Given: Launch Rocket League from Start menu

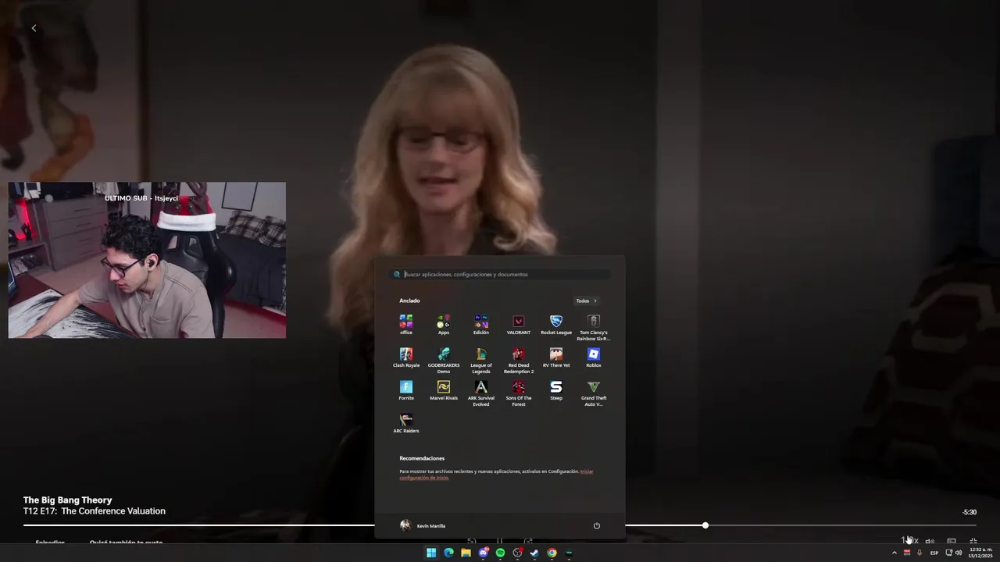Looking at the screenshot, I should coord(556,325).
